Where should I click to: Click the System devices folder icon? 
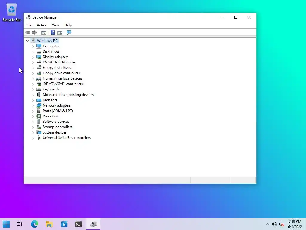click(39, 132)
